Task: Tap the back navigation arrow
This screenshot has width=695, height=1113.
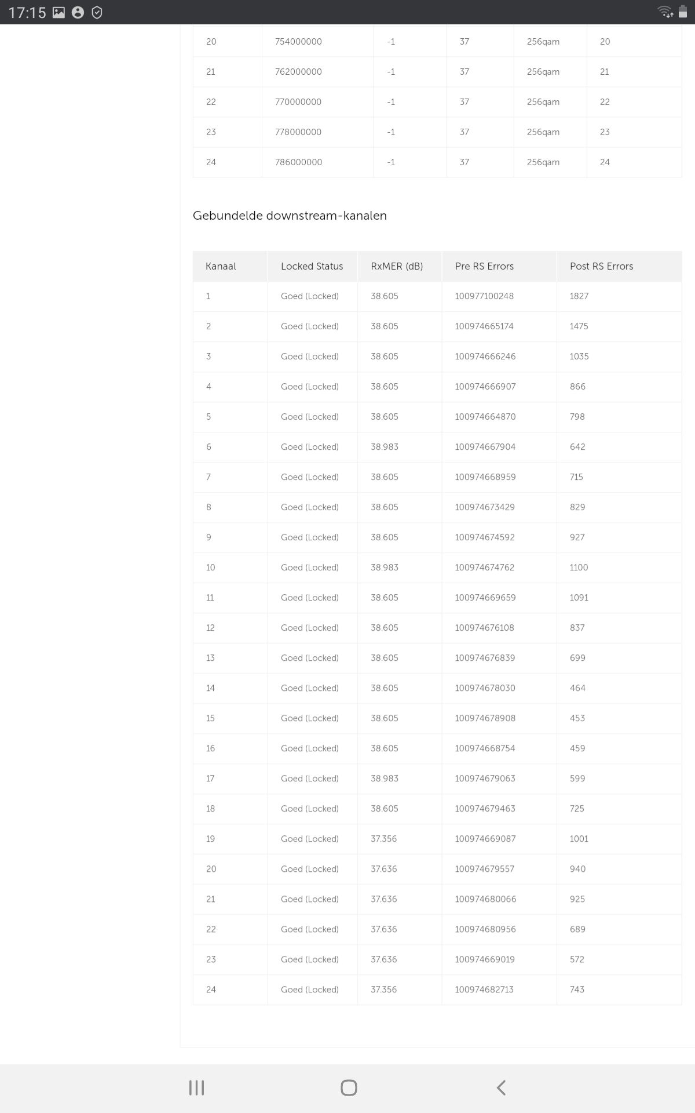Action: [x=501, y=1087]
